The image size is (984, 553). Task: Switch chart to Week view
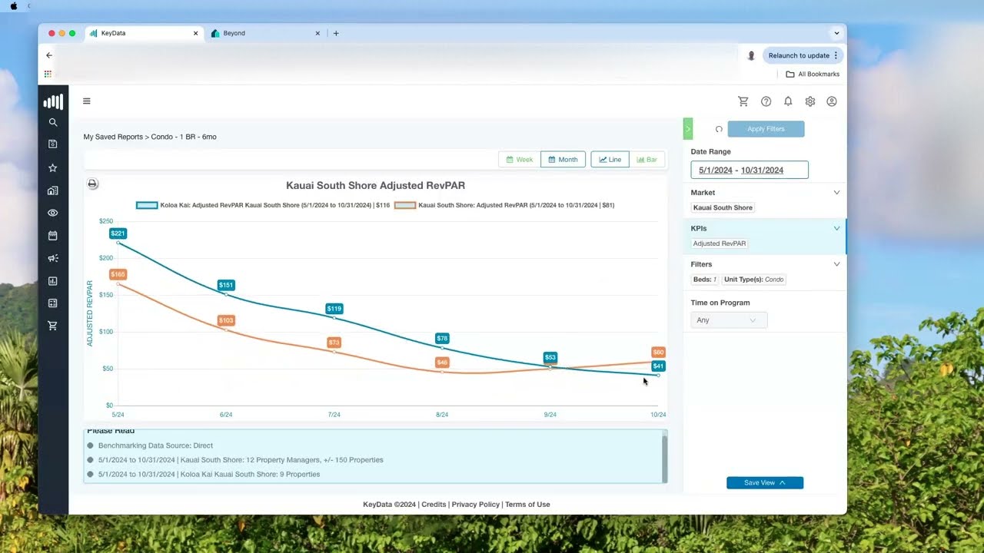pyautogui.click(x=520, y=160)
